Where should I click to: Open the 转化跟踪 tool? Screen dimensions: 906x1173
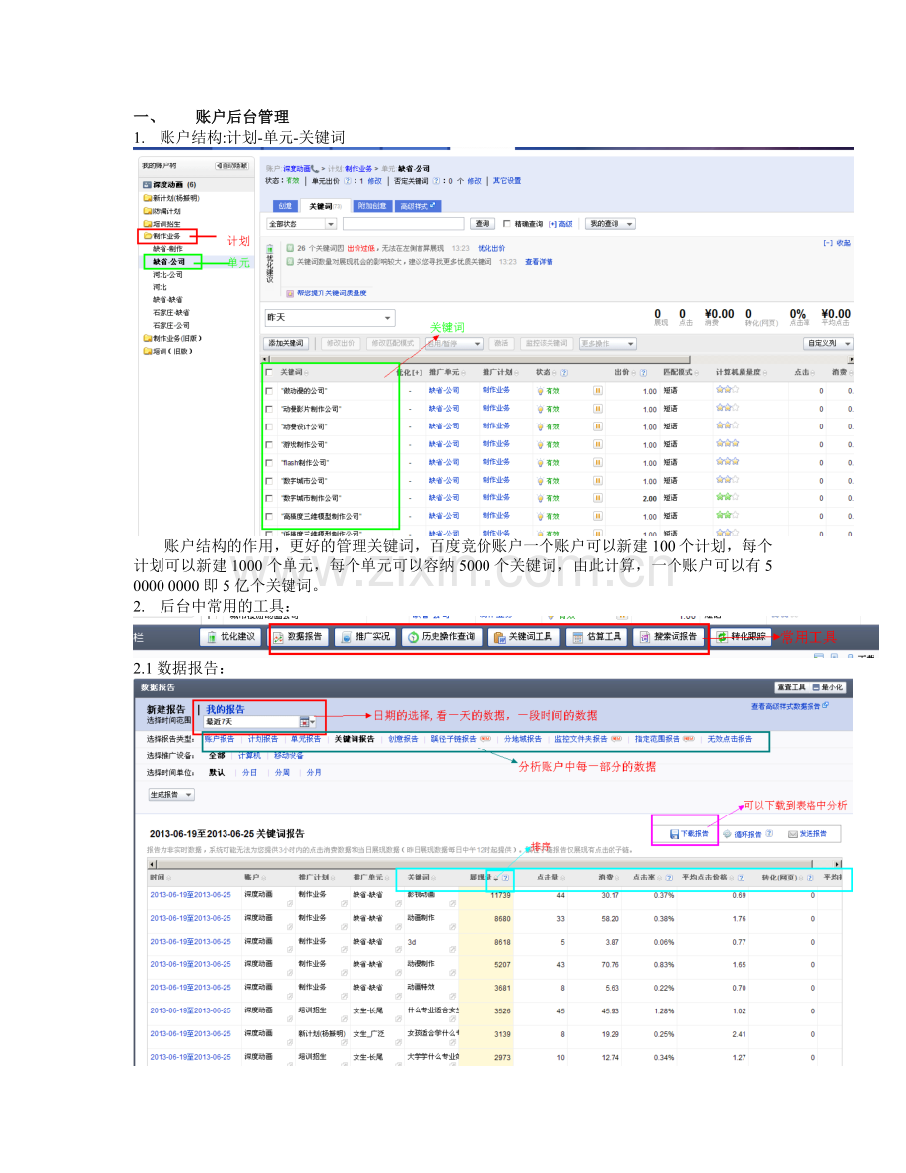[x=741, y=637]
